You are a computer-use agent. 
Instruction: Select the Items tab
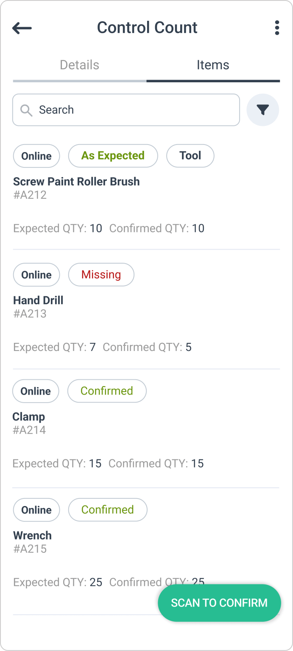coord(213,65)
